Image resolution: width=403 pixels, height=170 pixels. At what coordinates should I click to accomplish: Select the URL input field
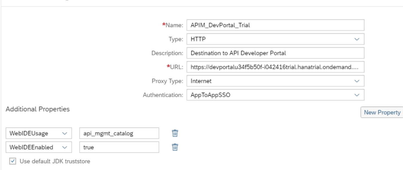point(275,67)
